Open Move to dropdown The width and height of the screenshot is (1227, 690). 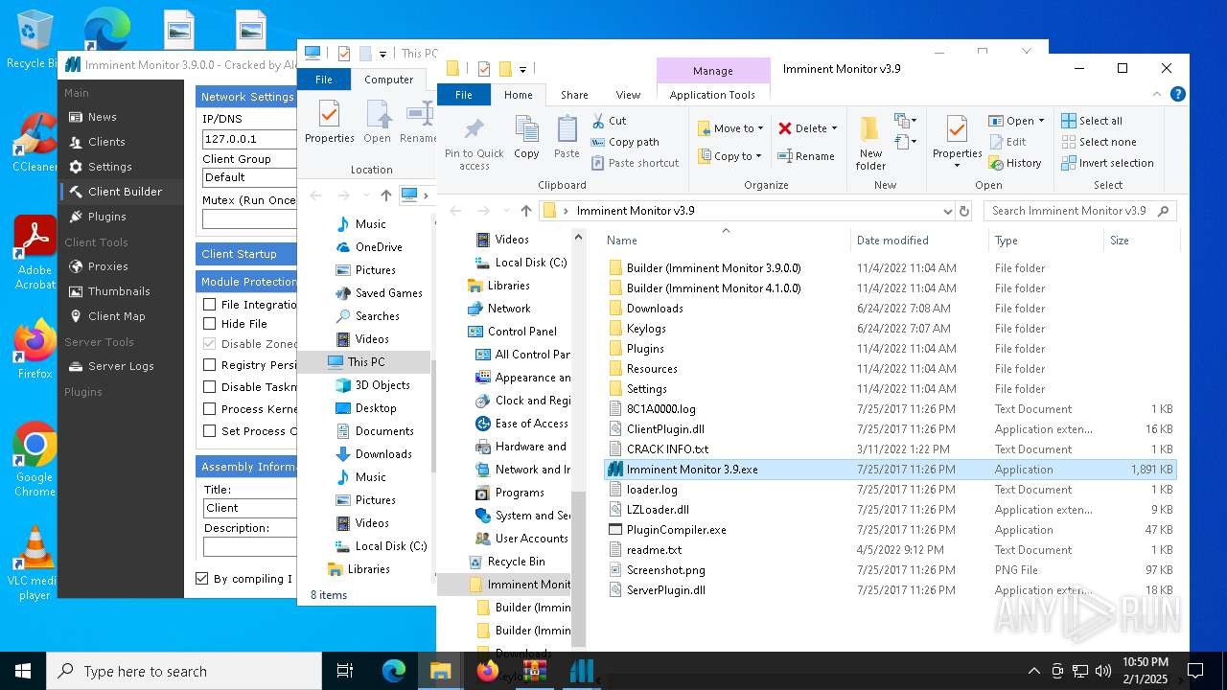coord(730,128)
